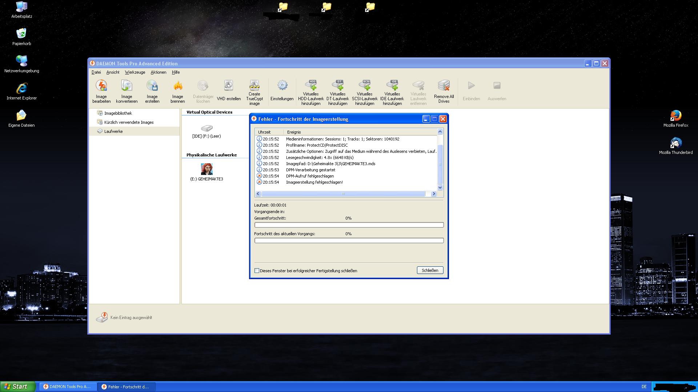This screenshot has height=392, width=698.
Task: Click Create TrueCrypt image icon
Action: (x=254, y=86)
